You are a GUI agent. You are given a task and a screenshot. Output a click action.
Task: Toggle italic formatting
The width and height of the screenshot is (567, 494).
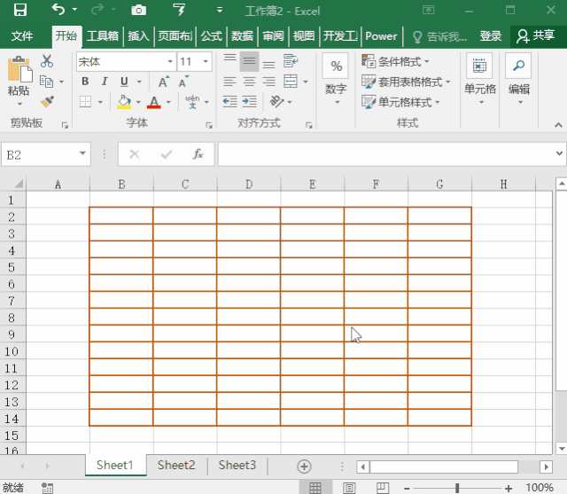click(105, 82)
